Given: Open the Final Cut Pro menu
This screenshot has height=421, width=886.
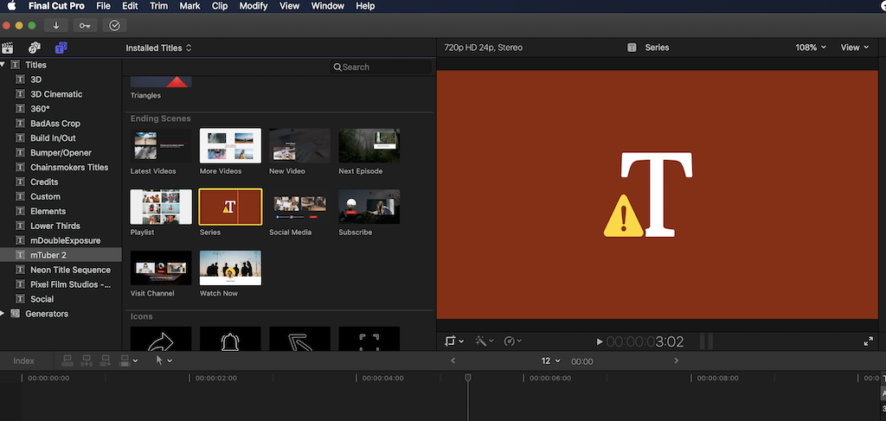Looking at the screenshot, I should pos(55,6).
